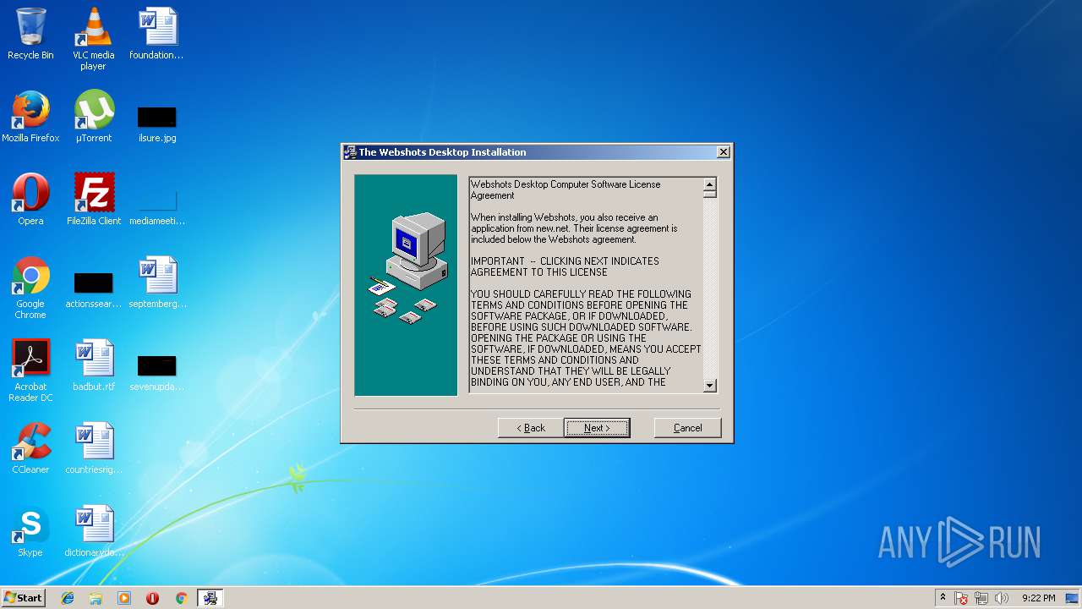Select the countriesrig Word document icon

pyautogui.click(x=94, y=448)
